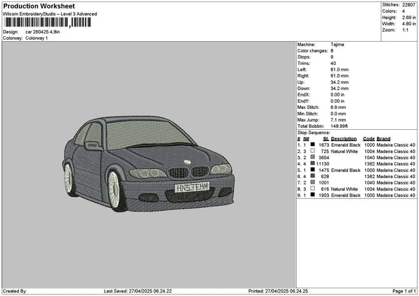419x296 pixels.
Task: Pick the gray swatch for stop 3
Action: point(312,157)
